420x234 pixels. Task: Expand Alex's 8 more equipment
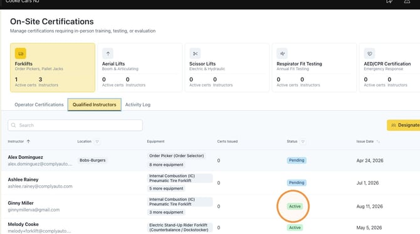166,165
